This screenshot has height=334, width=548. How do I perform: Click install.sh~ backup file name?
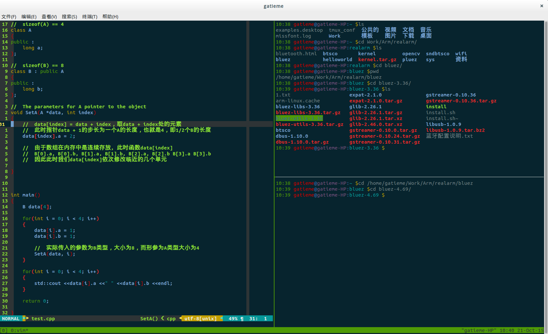click(x=442, y=118)
